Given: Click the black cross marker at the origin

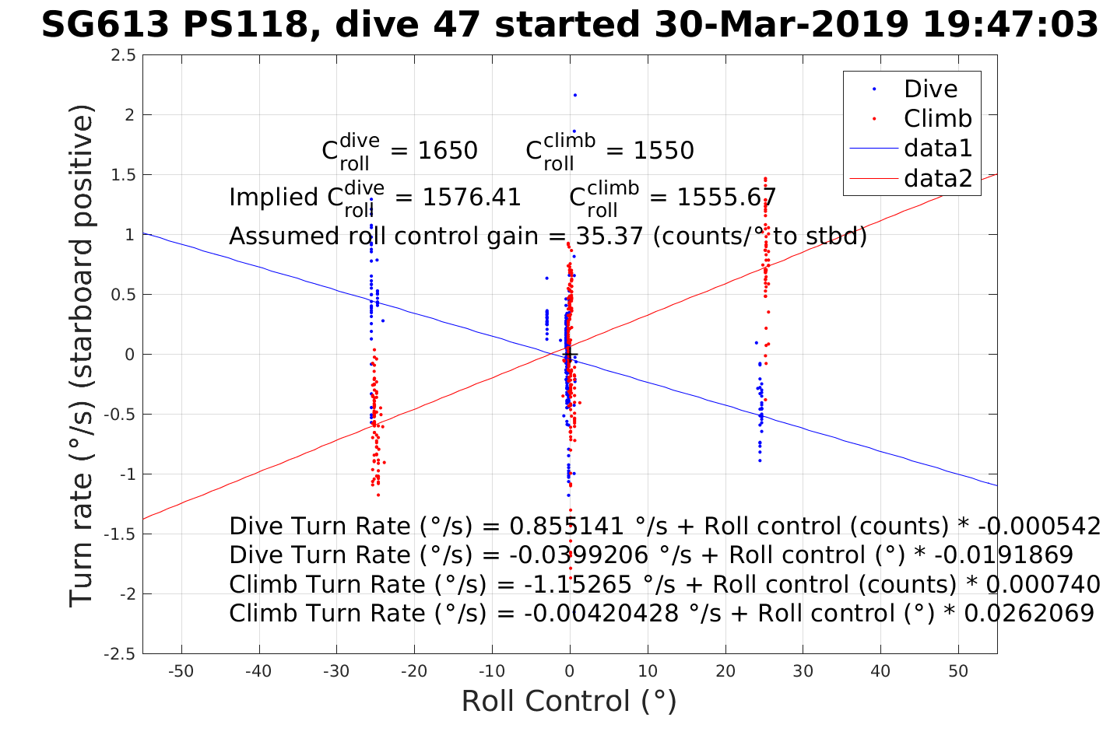Looking at the screenshot, I should 570,355.
